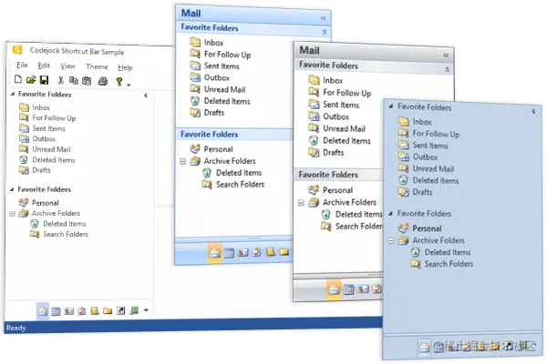
Task: Click Print icon in Codejock toolbar
Action: [103, 81]
